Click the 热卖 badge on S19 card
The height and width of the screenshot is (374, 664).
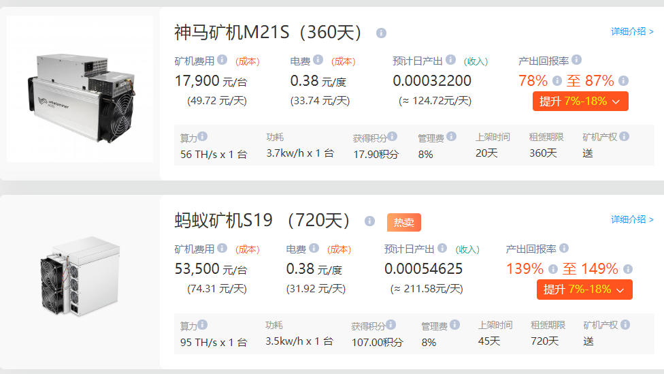[404, 222]
